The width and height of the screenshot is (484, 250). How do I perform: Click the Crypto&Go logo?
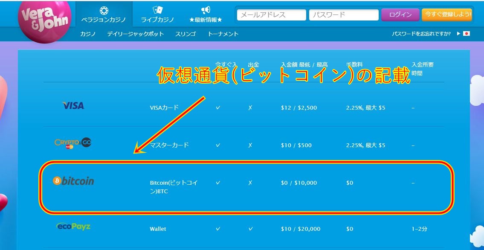tap(73, 143)
